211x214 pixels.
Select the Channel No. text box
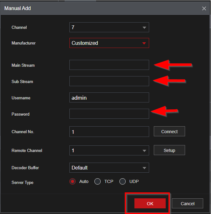[109, 132]
